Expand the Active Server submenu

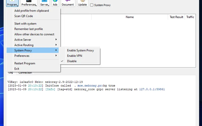point(23,40)
